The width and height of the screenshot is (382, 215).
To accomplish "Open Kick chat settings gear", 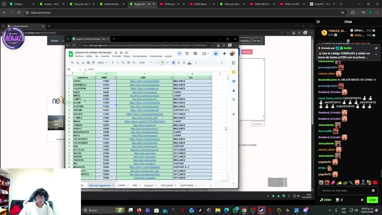I will (362, 200).
